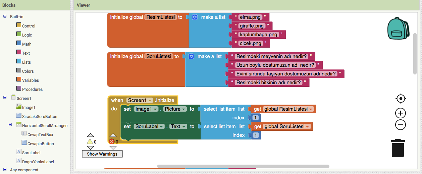Image resolution: width=422 pixels, height=174 pixels.
Task: Click index number 1 under SoruLabel block
Action: [x=255, y=135]
